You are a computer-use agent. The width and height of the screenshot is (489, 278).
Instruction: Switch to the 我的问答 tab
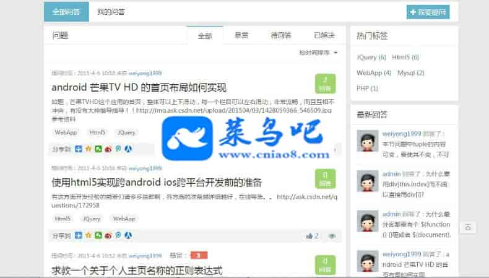point(111,12)
